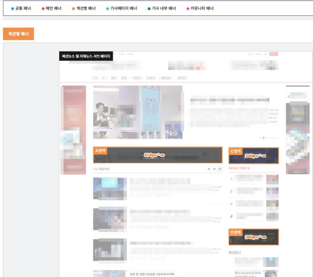Screen dimensions: 313x277
Task: Switch article list to list view icon
Action: pos(219,169)
